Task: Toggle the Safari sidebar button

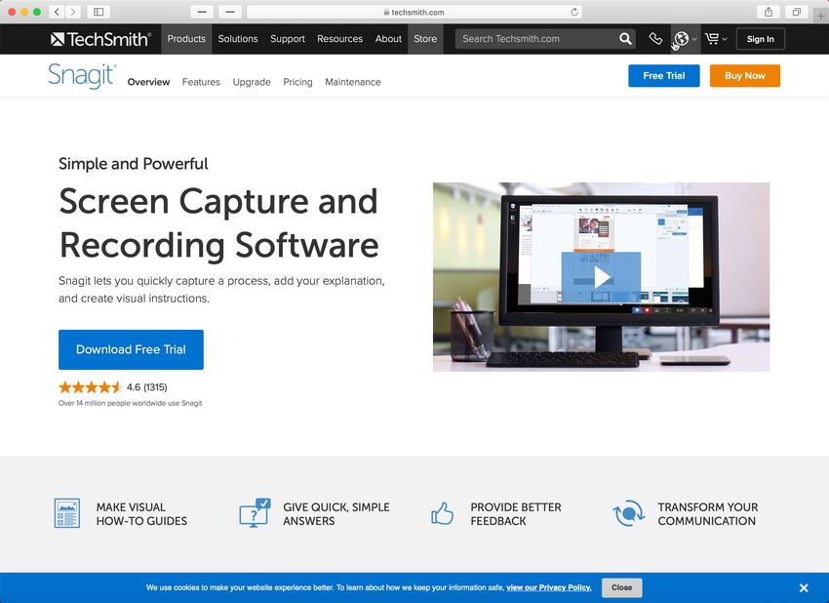Action: coord(99,12)
